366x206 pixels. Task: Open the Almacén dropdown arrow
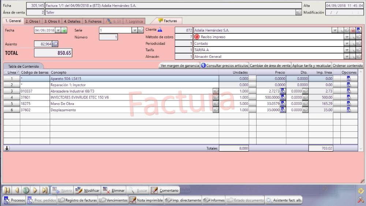pos(347,57)
